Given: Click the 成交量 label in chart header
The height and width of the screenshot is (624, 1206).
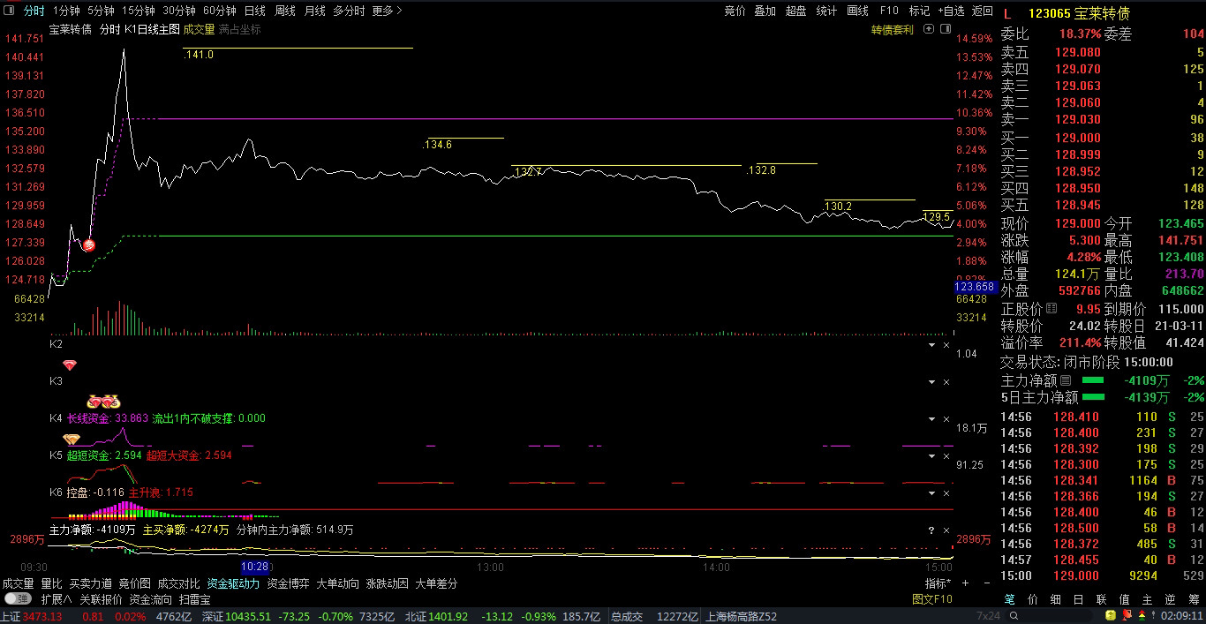Looking at the screenshot, I should 199,29.
